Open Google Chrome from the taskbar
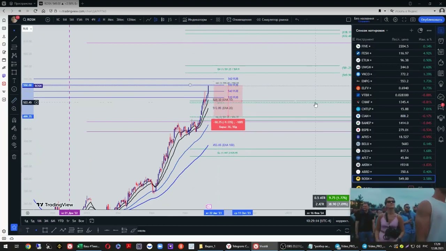This screenshot has height=251, width=446. point(28,246)
